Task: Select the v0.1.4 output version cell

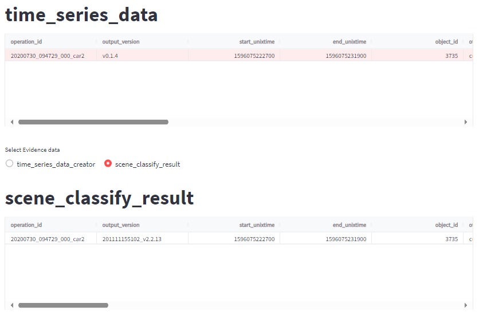Action: pyautogui.click(x=110, y=56)
